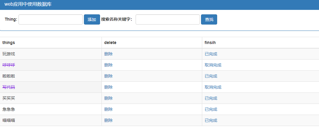Screen dimensions: 319x135
Task: Delete the 呼呼呼 entry
Action: 108,65
